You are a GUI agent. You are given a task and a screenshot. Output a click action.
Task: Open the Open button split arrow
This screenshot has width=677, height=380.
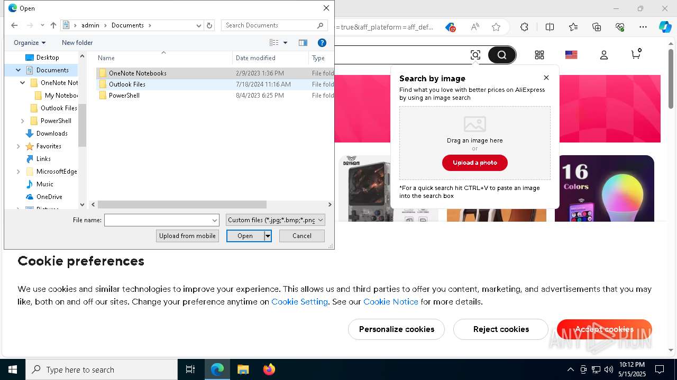(268, 236)
